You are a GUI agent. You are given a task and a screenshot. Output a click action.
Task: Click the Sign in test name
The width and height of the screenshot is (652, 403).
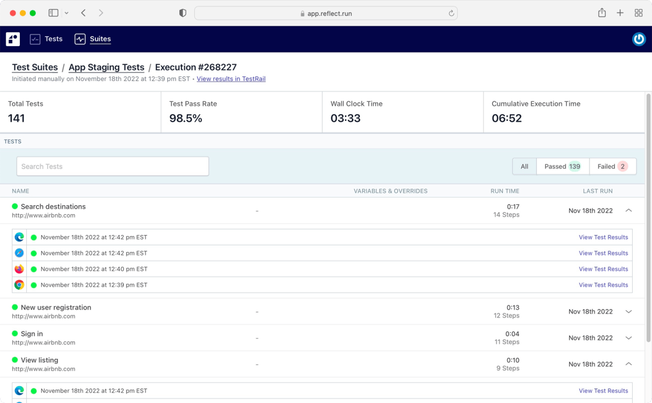(32, 334)
